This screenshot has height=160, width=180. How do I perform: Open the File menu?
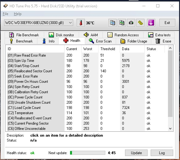5,14
